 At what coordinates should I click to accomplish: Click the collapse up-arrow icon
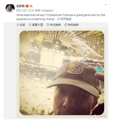click(18, 25)
